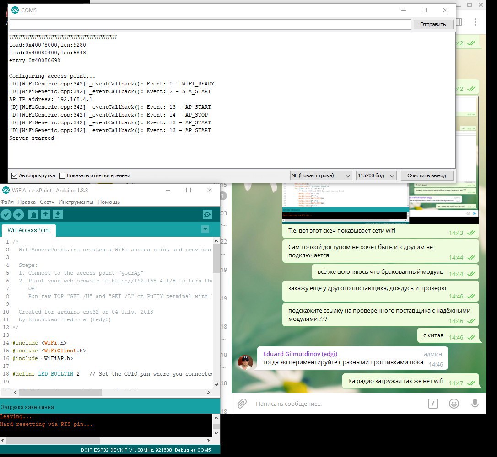Click the code editor vertical scrollbar thumb

[216, 258]
